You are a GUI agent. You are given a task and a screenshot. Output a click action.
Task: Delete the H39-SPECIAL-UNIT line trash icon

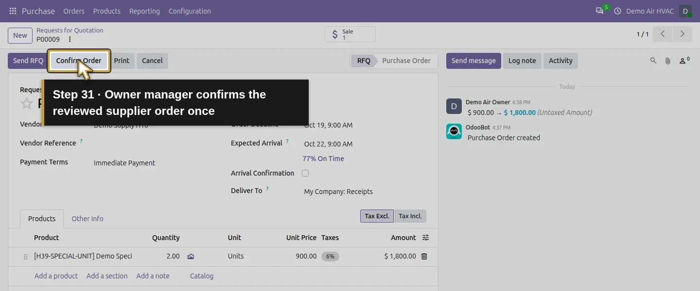(424, 256)
